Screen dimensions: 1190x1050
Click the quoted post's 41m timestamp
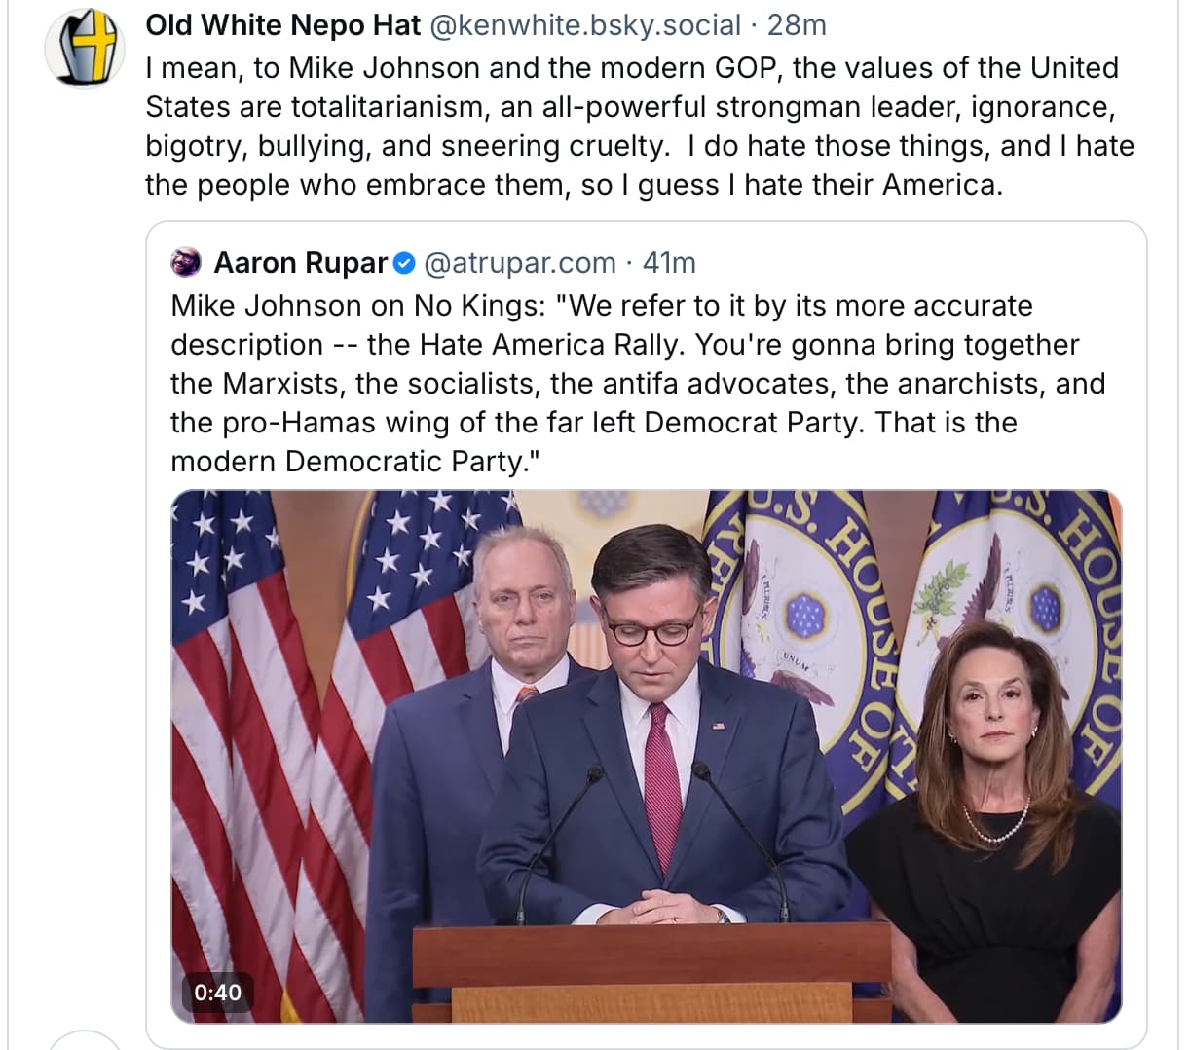coord(669,263)
